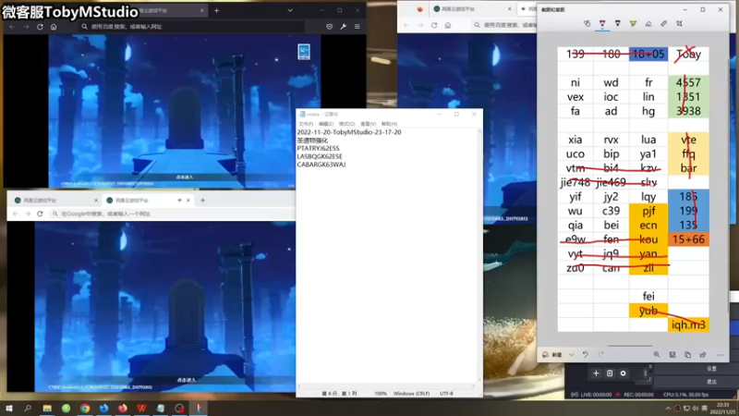Open OBS Studio from taskbar

pos(179,408)
